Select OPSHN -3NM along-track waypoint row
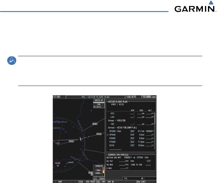The image size is (217, 183). [x=131, y=131]
